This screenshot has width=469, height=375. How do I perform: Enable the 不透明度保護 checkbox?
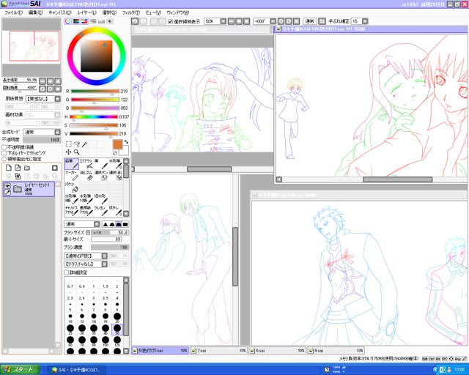pos(4,147)
